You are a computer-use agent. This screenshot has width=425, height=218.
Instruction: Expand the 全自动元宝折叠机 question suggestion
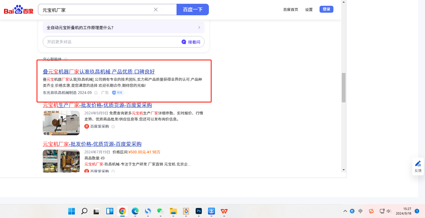[123, 28]
